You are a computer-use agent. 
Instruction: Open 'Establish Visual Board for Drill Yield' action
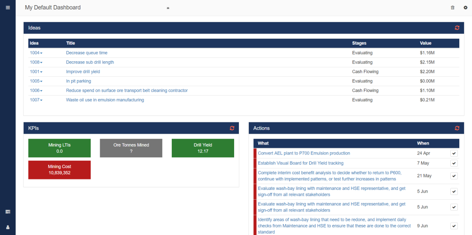tap(300, 163)
